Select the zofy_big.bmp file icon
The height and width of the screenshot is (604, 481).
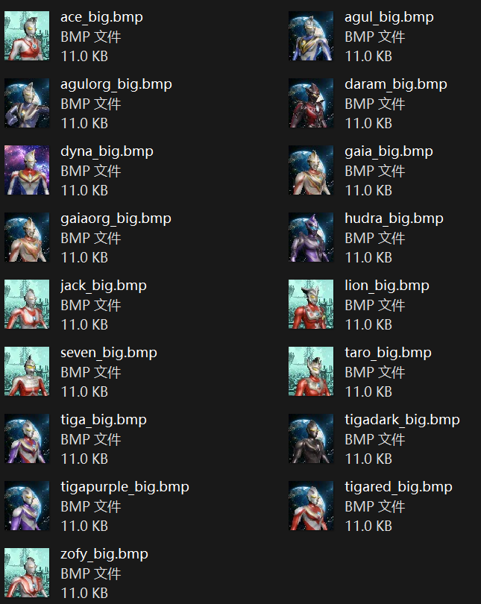click(x=27, y=573)
